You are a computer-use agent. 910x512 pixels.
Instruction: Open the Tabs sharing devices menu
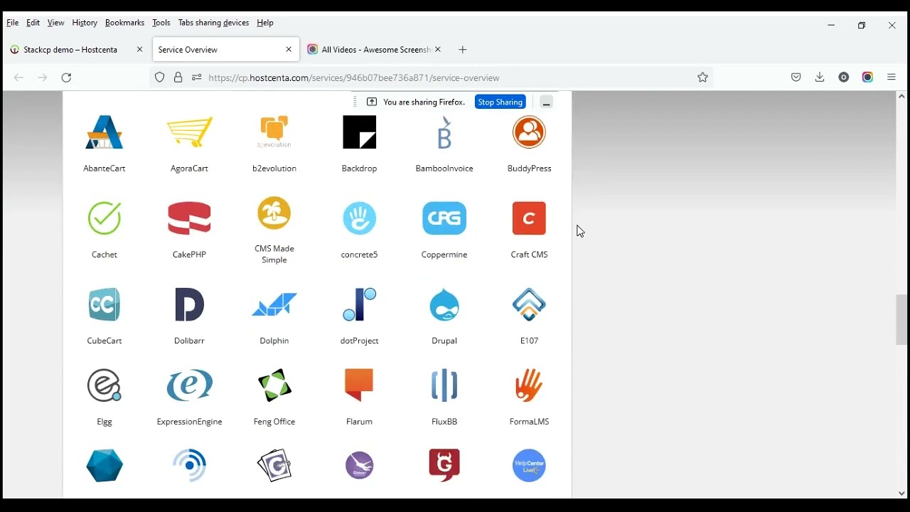tap(214, 23)
